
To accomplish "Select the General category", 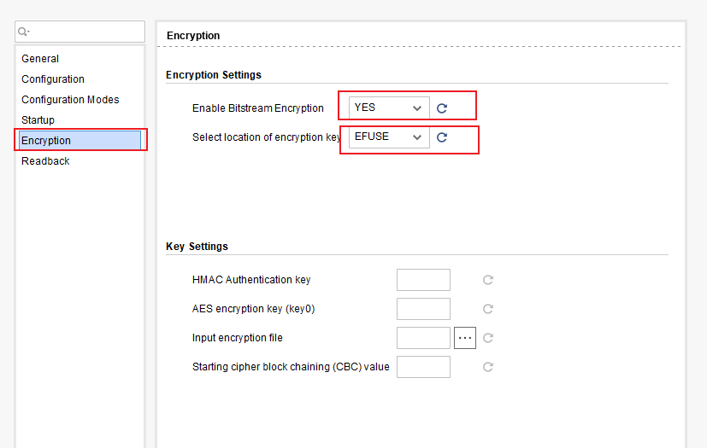I will 40,59.
